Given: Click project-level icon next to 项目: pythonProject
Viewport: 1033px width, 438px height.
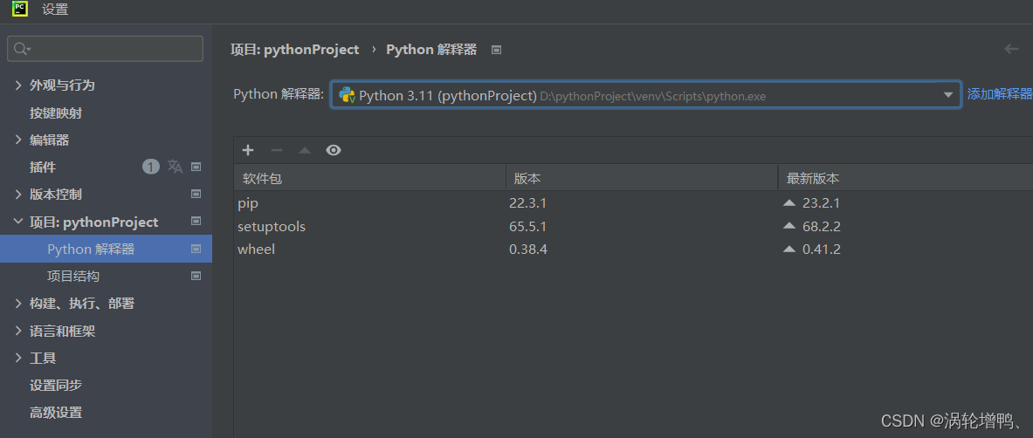Looking at the screenshot, I should tap(196, 222).
